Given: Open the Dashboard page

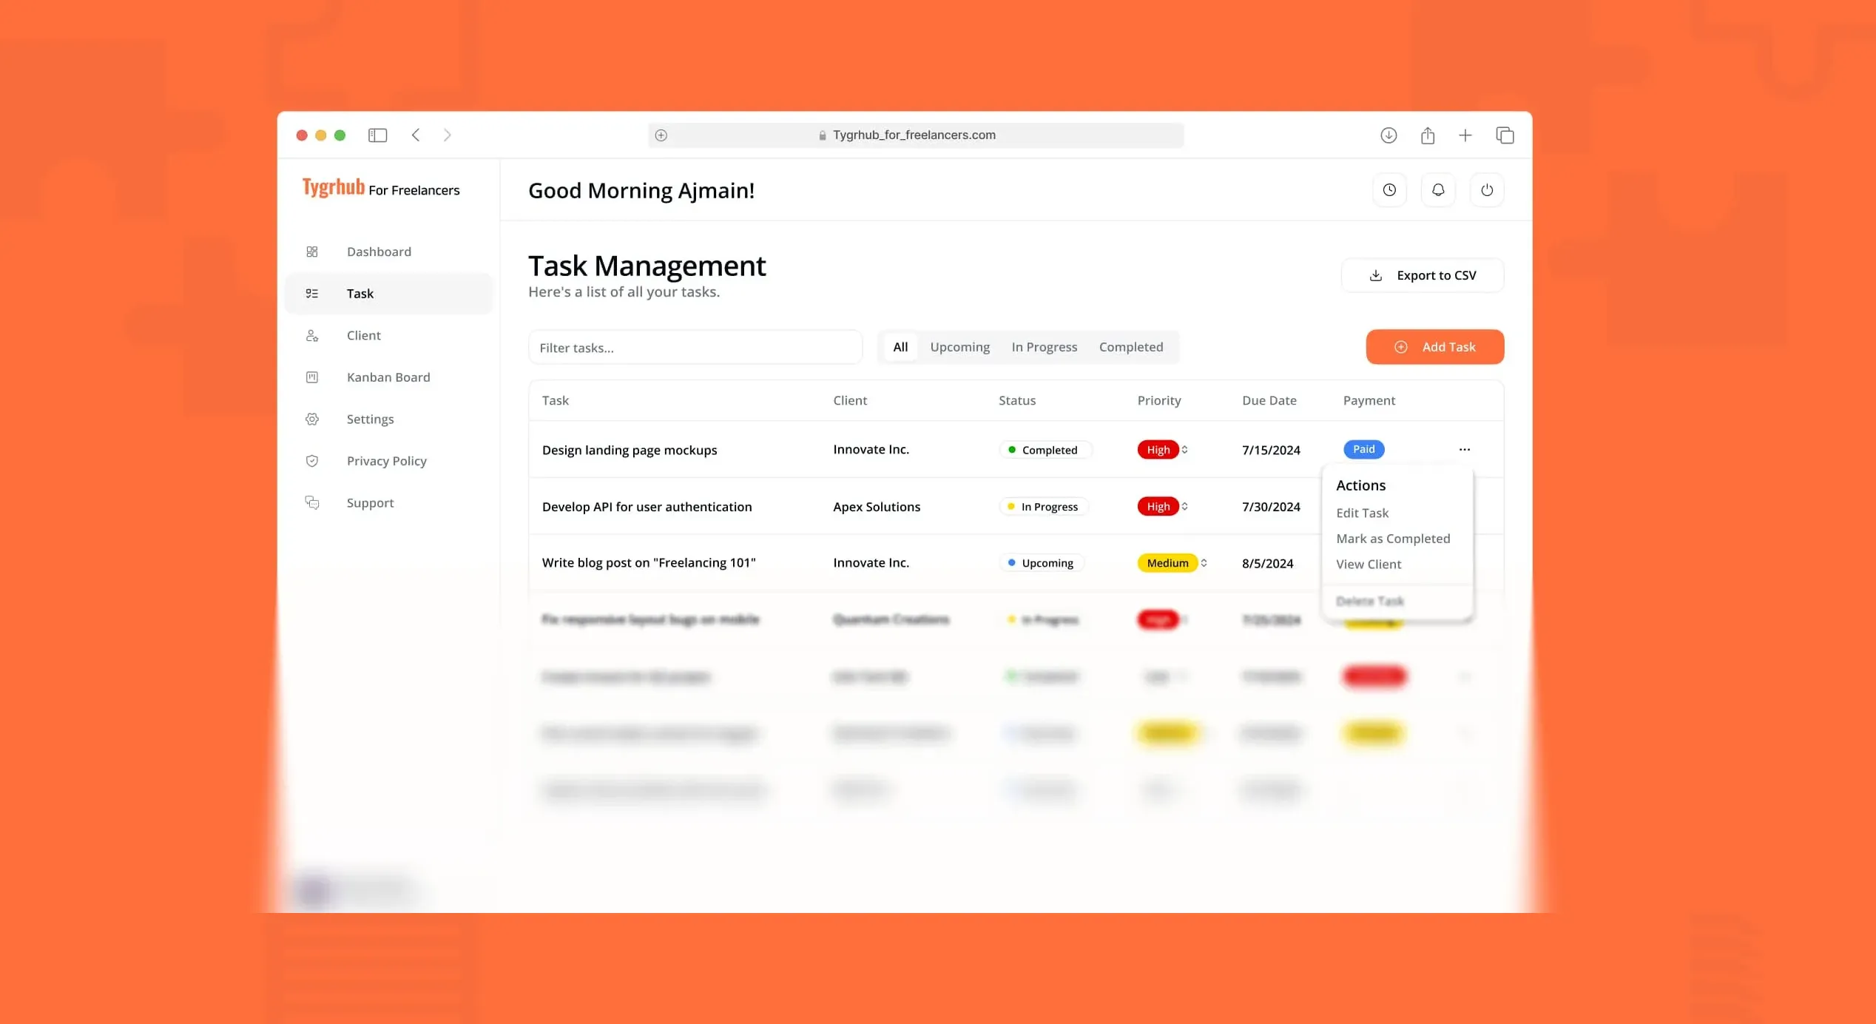Looking at the screenshot, I should click(388, 252).
